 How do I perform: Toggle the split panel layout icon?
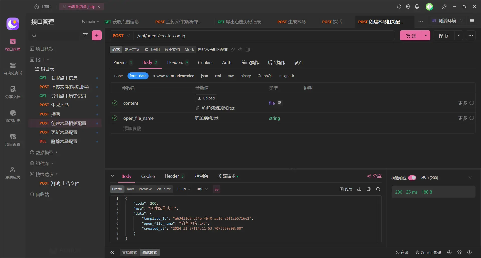tap(248, 50)
